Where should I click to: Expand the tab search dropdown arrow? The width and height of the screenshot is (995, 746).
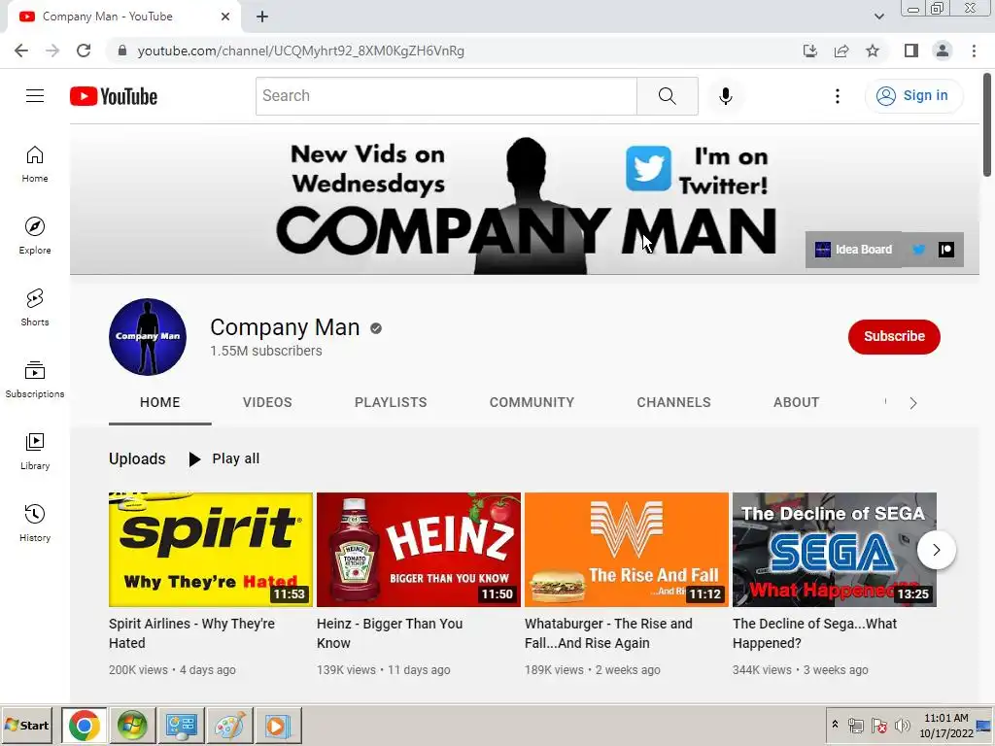coord(878,17)
